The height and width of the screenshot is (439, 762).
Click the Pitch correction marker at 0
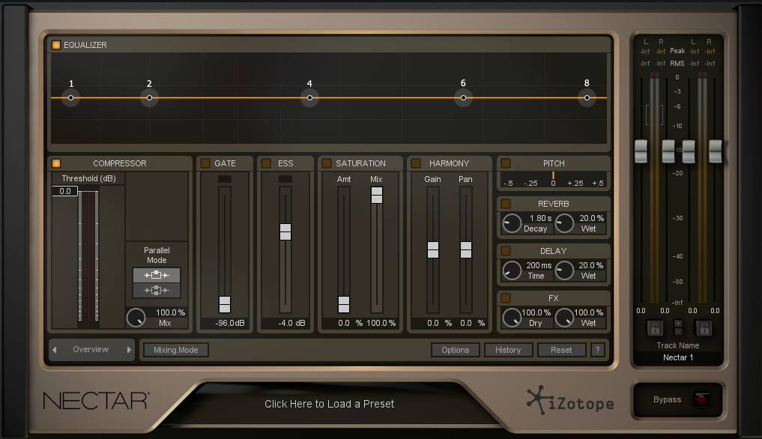(x=553, y=175)
